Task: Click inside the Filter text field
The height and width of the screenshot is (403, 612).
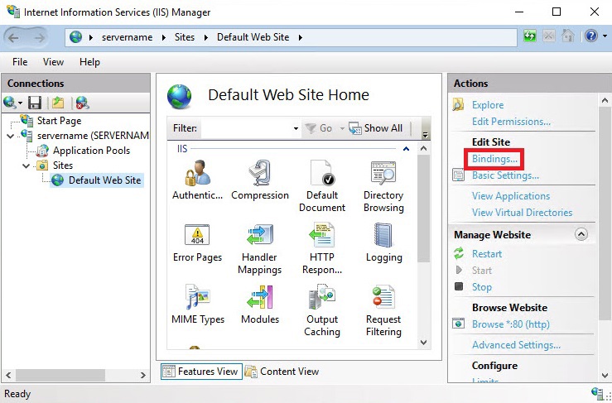Action: coord(246,128)
